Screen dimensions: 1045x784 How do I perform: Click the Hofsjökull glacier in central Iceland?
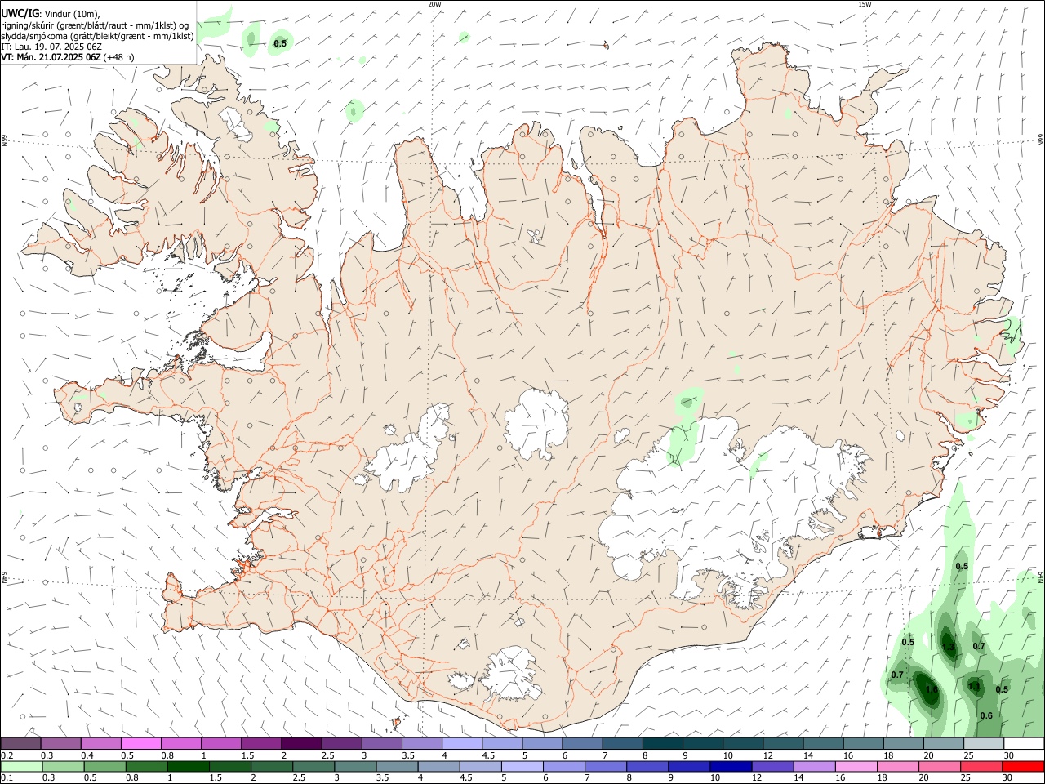click(536, 423)
